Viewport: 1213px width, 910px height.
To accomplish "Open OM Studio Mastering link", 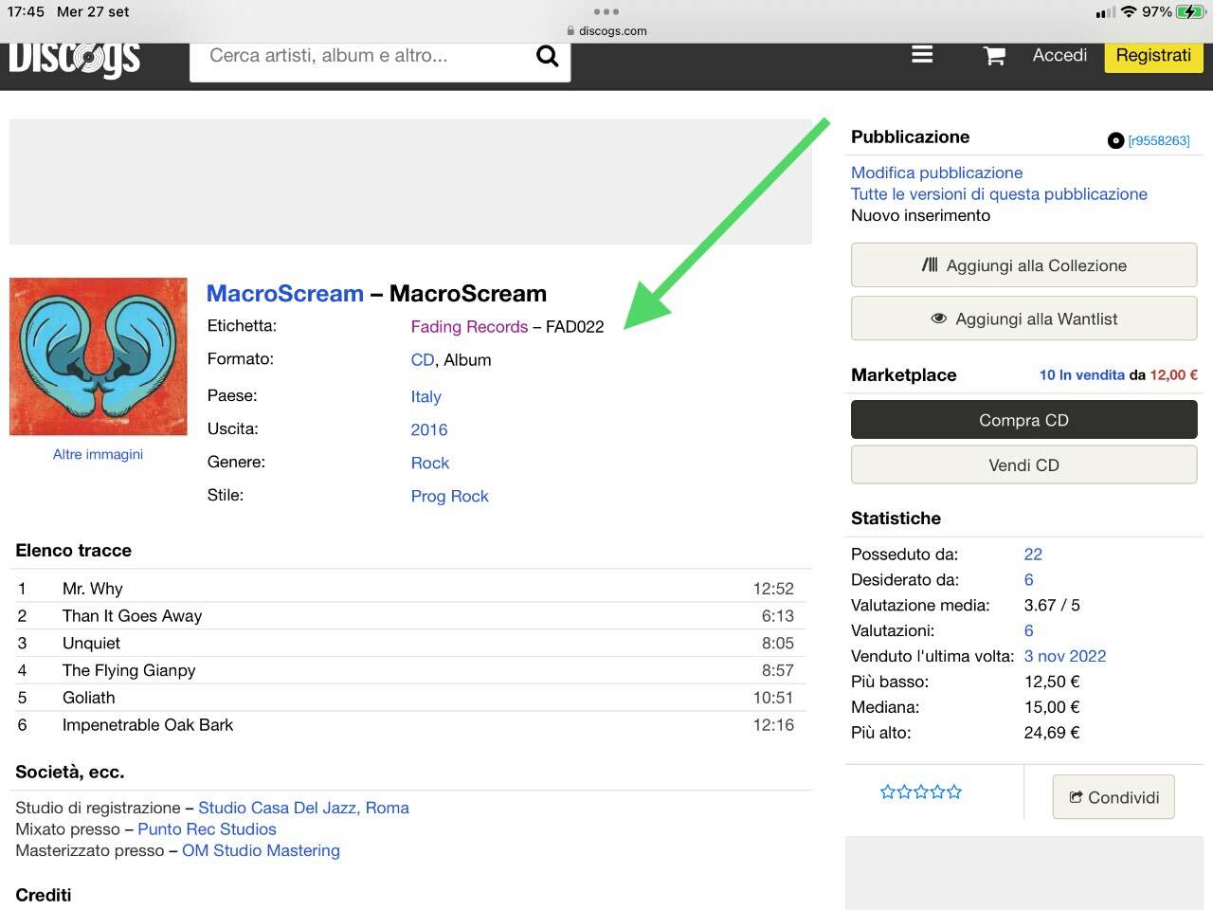I will tap(261, 850).
